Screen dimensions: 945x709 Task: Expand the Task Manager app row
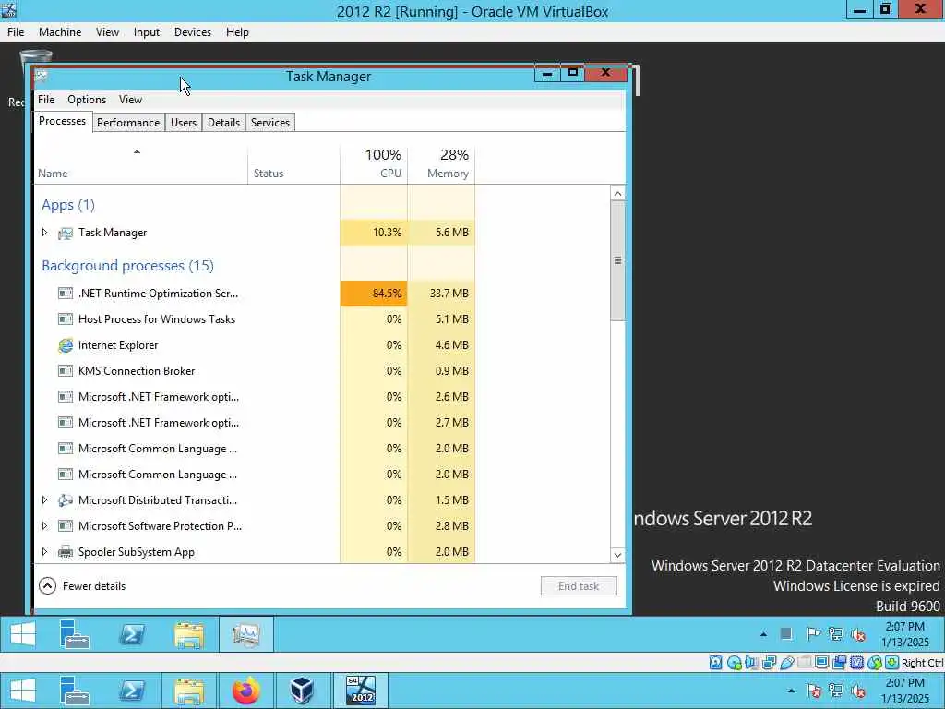(44, 233)
